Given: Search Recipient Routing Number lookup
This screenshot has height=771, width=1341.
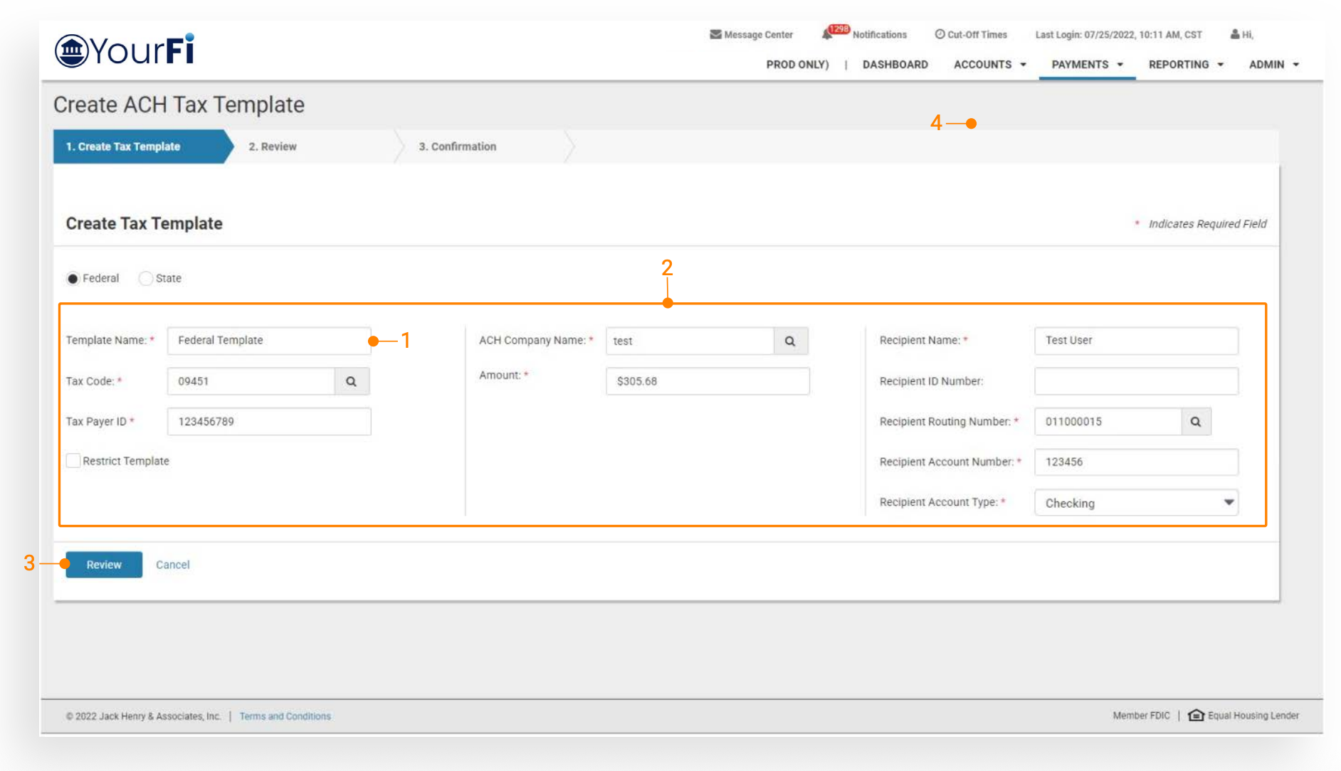Looking at the screenshot, I should (x=1196, y=422).
